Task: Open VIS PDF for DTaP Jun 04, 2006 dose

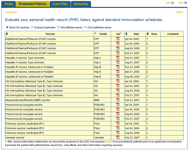Action: (x=118, y=43)
